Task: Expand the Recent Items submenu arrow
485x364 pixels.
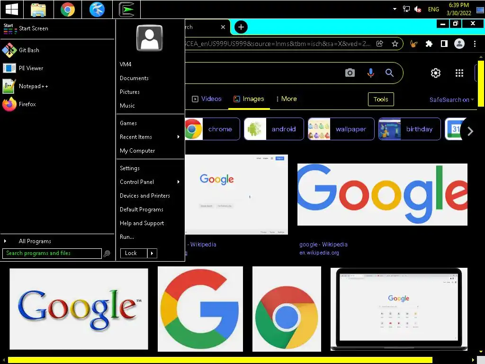Action: tap(179, 137)
